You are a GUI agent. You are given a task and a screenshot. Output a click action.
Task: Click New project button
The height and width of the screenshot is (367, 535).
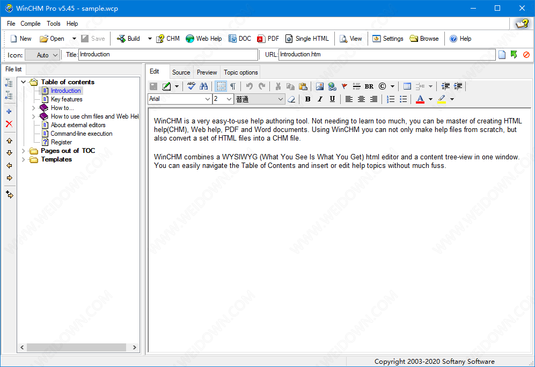(21, 39)
